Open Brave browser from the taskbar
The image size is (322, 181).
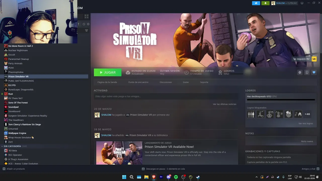(154, 177)
